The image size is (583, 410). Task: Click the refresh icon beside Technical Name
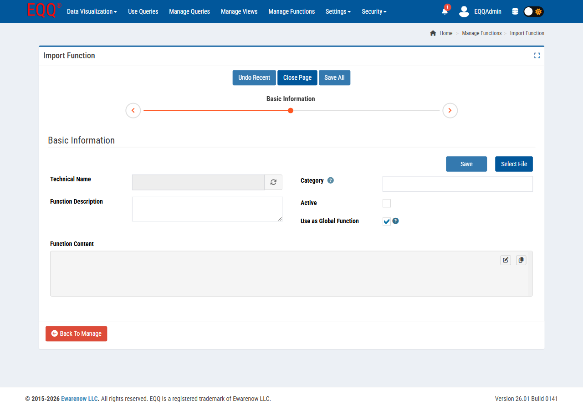273,182
